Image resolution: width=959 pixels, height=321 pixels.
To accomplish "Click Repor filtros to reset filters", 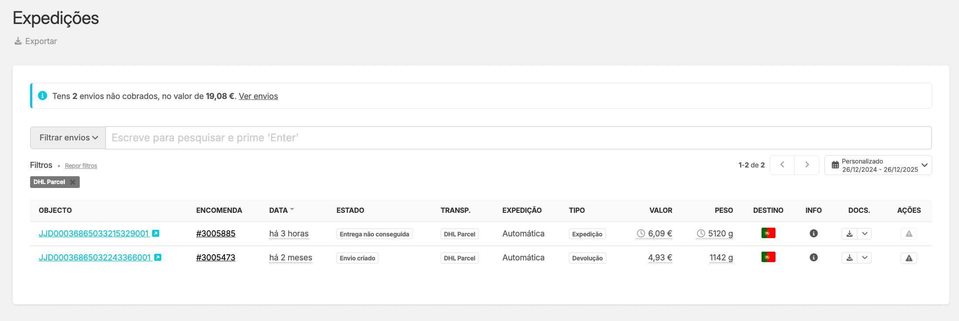I will (81, 166).
